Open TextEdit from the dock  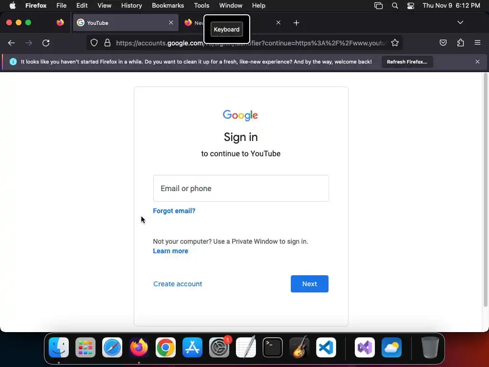[246, 347]
